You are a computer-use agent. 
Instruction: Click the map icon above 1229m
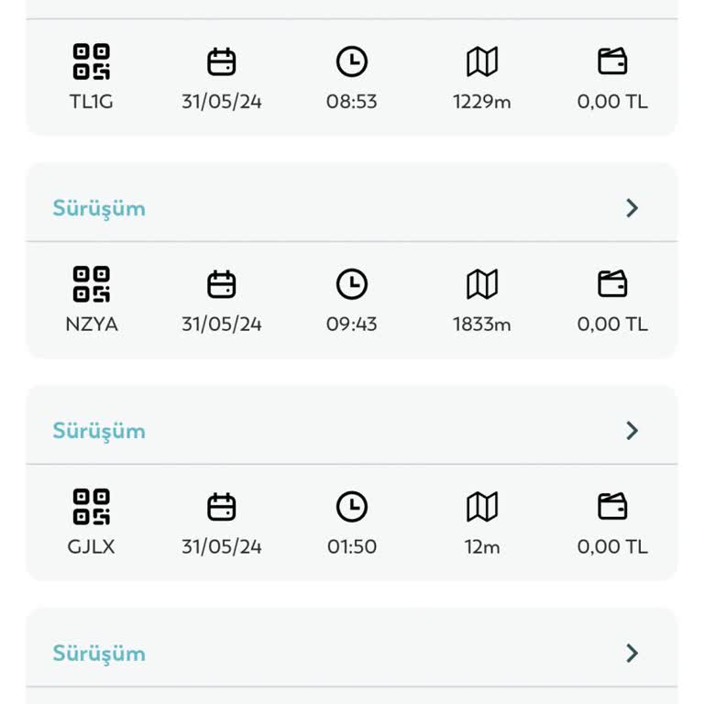(482, 62)
